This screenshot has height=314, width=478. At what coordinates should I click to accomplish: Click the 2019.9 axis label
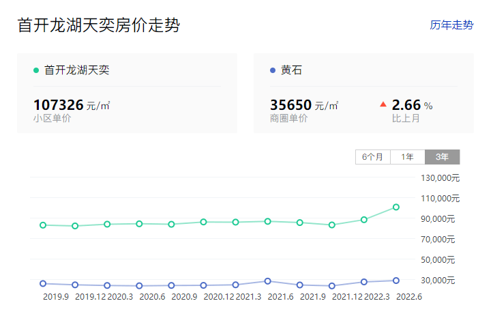[56, 297]
